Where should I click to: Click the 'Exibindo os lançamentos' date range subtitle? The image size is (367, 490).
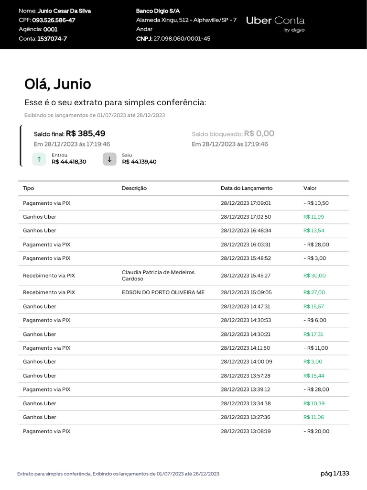click(95, 115)
